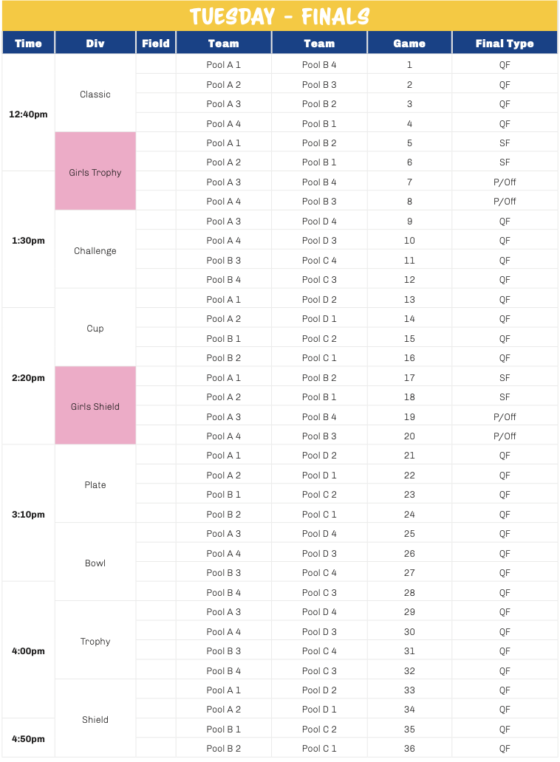560x762 pixels.
Task: Click the empty Field cell for game 1
Action: (x=156, y=63)
